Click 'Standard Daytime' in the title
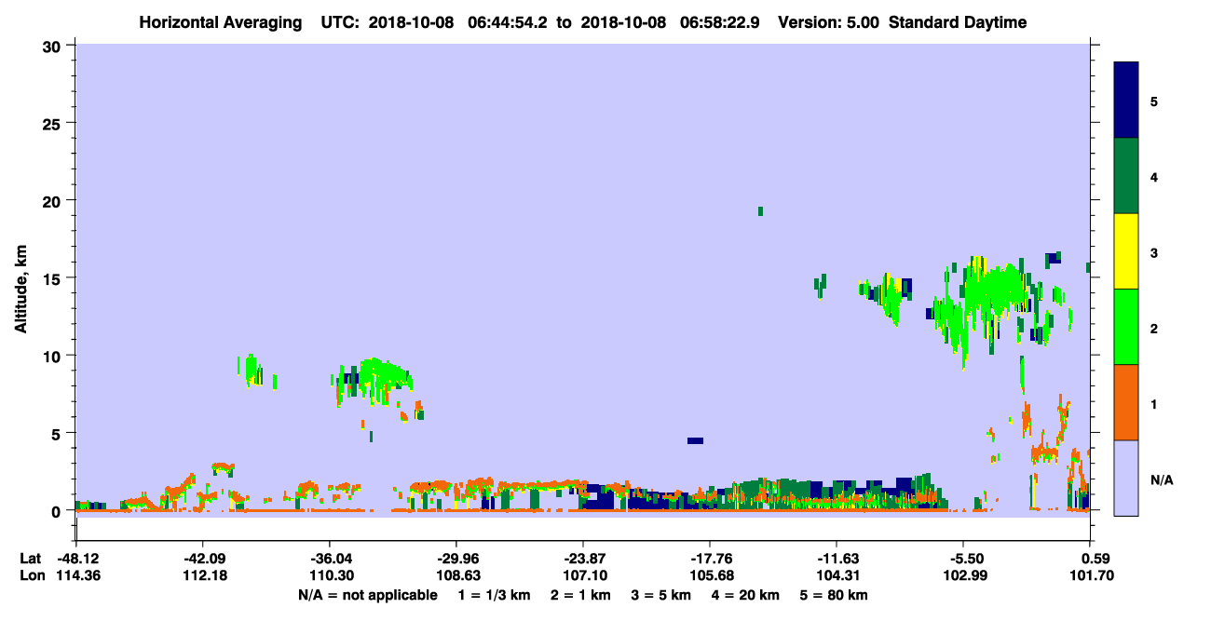This screenshot has height=621, width=1211. (958, 22)
